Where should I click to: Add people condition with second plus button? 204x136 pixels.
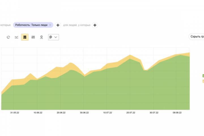pos(95,25)
